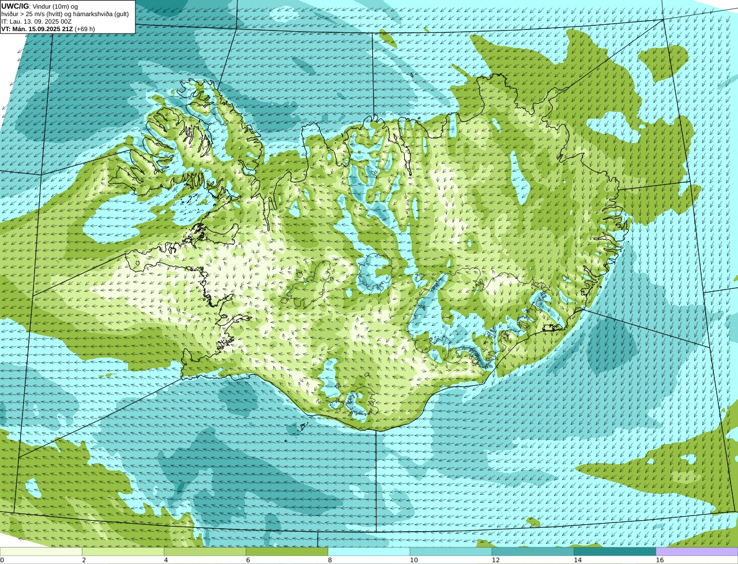This screenshot has height=564, width=738.
Task: Click the legend scale label '4'
Action: 166,560
